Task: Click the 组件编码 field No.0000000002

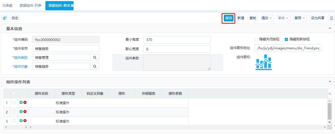Action: click(66, 40)
